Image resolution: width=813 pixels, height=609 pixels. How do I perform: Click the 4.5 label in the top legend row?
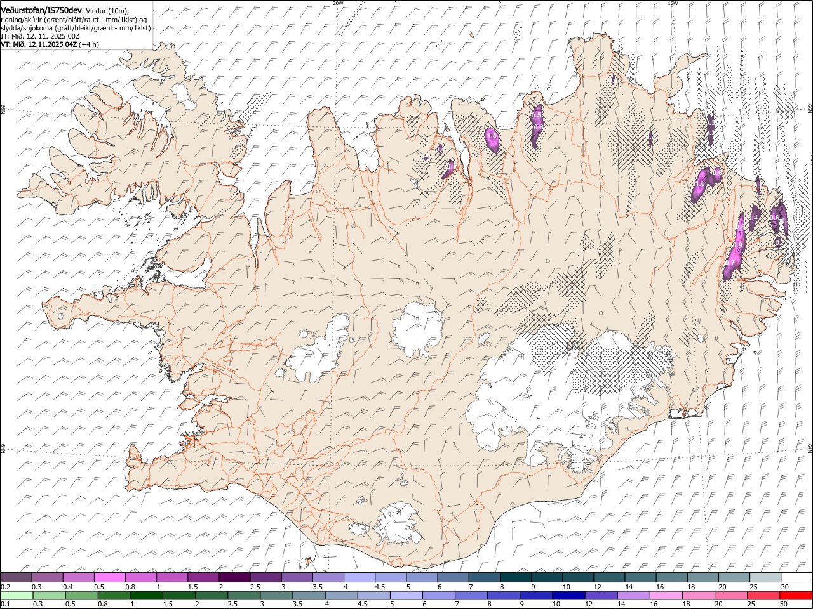(380, 587)
